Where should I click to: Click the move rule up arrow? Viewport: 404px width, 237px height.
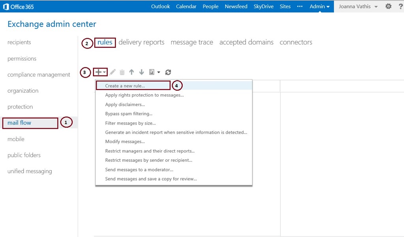tap(132, 72)
